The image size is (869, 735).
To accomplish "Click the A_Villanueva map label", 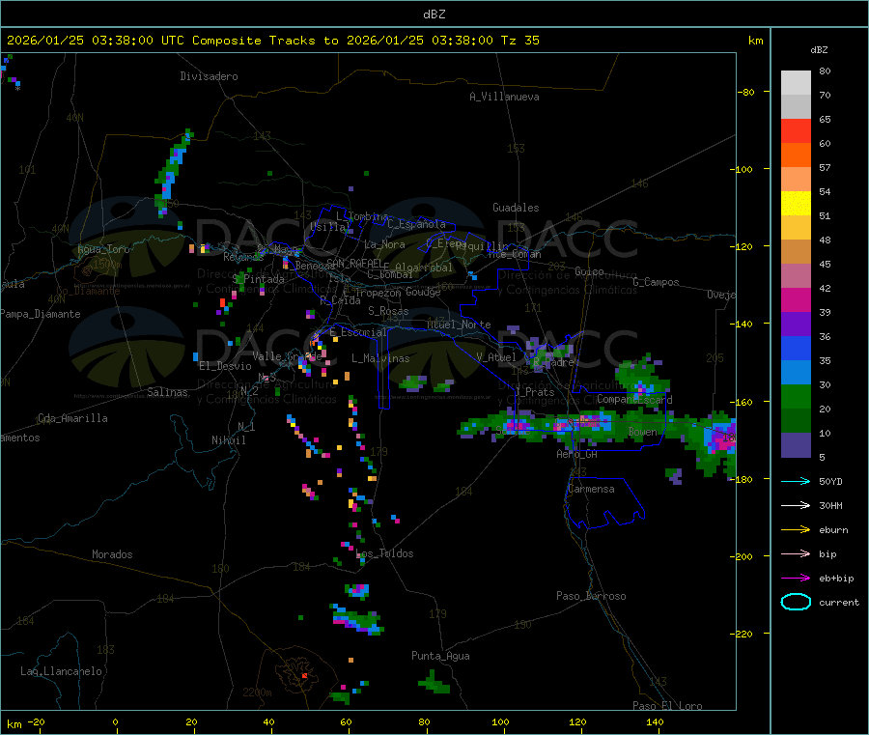I will coord(504,97).
